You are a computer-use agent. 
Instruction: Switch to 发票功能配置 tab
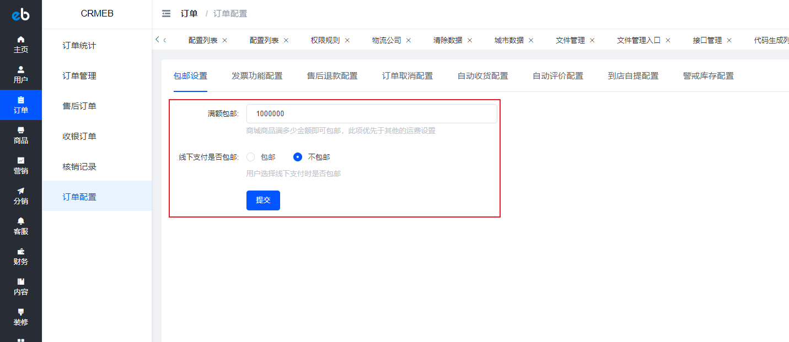tap(257, 76)
